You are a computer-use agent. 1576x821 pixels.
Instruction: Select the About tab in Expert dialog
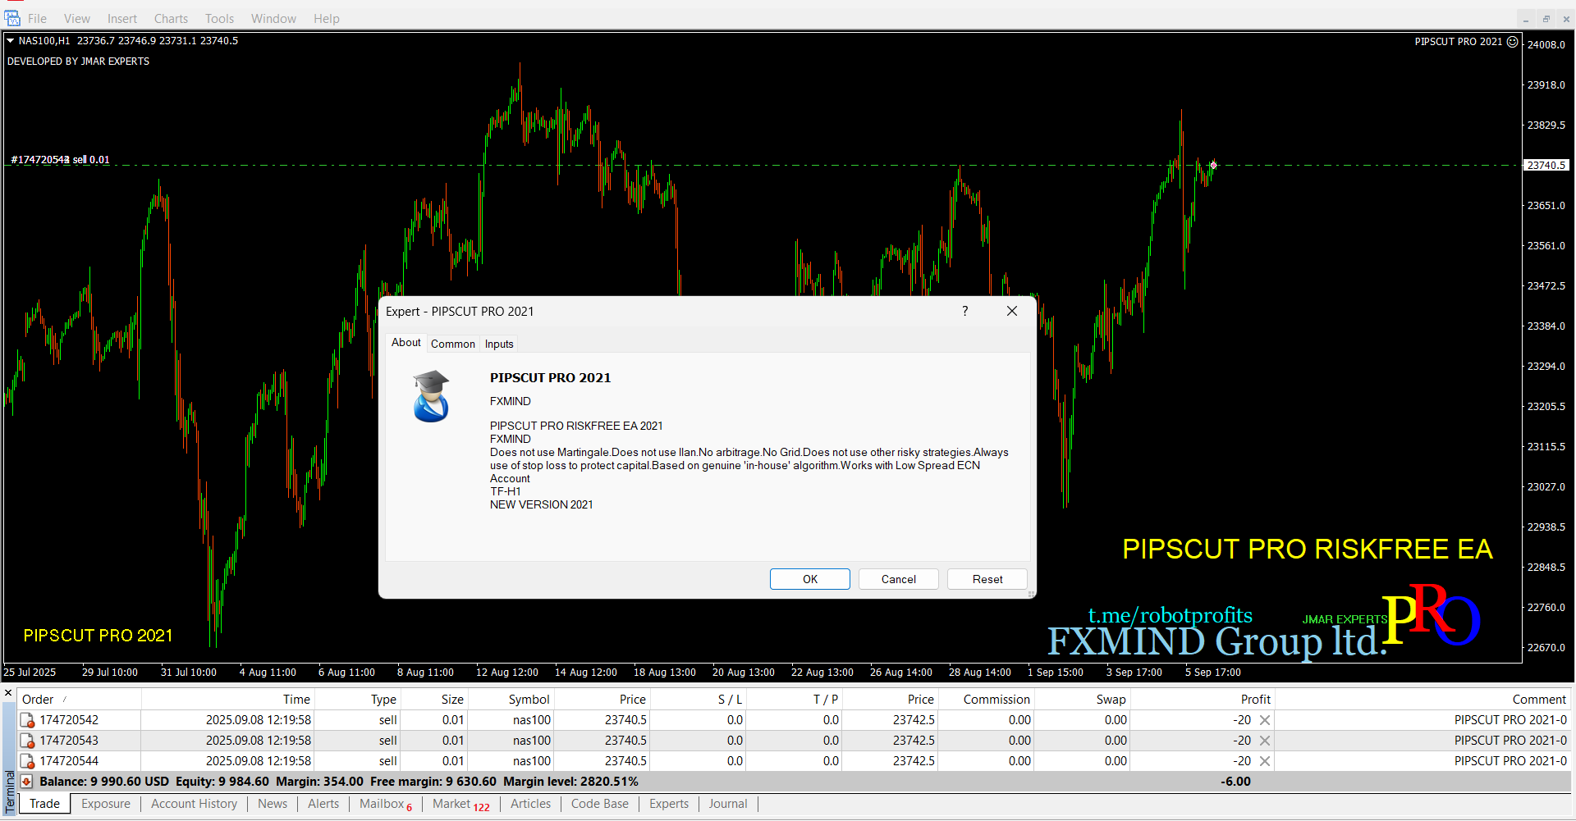coord(405,343)
